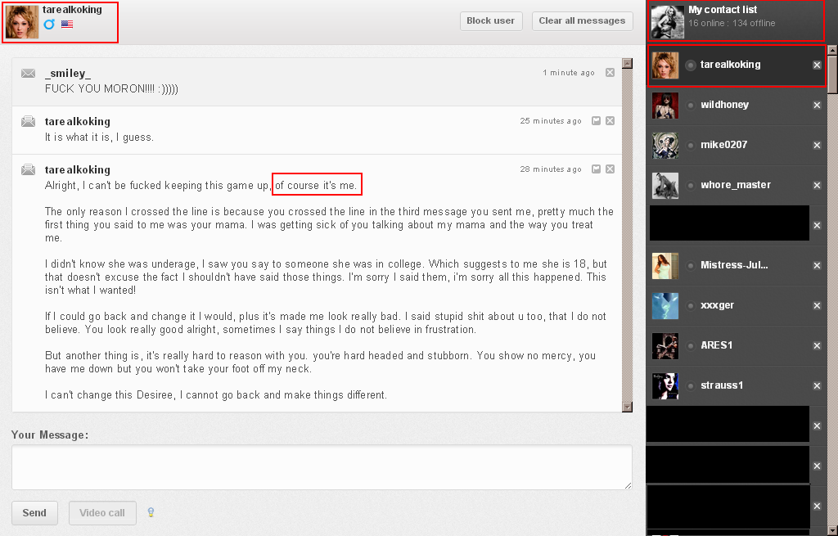Delete the 28 minutes ago message
The width and height of the screenshot is (838, 536).
[x=610, y=169]
